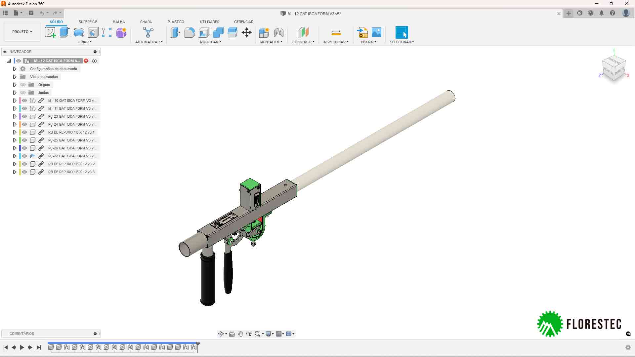Image resolution: width=635 pixels, height=357 pixels.
Task: Open the Automatizar tool icon
Action: [148, 32]
